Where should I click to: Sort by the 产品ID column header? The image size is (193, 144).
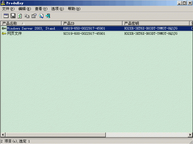point(92,23)
